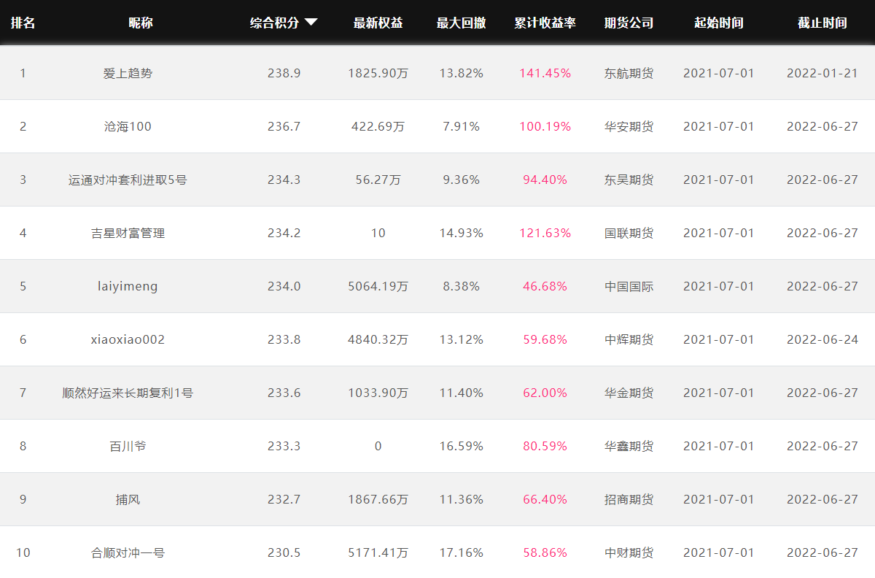875x578 pixels.
Task: Select futures company 华安期货
Action: (629, 126)
